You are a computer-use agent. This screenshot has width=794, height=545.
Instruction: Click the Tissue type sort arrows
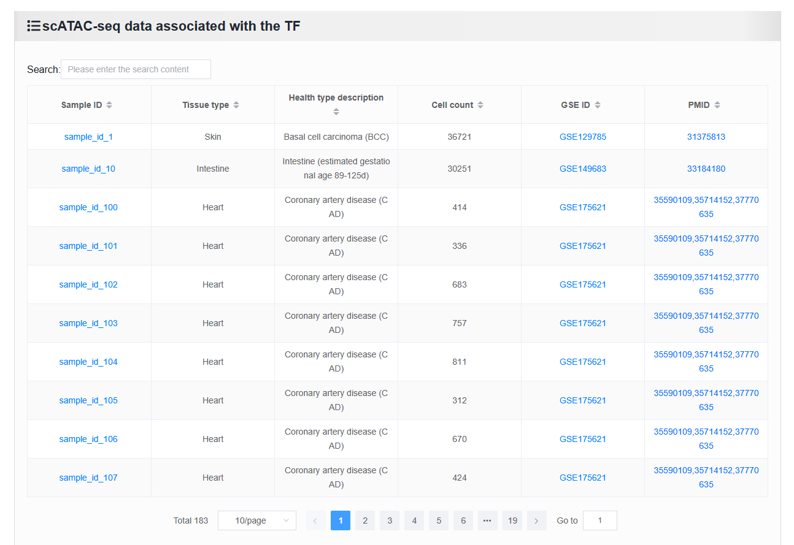[x=236, y=105]
